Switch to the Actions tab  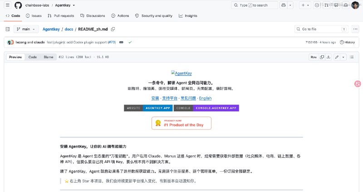click(x=120, y=16)
